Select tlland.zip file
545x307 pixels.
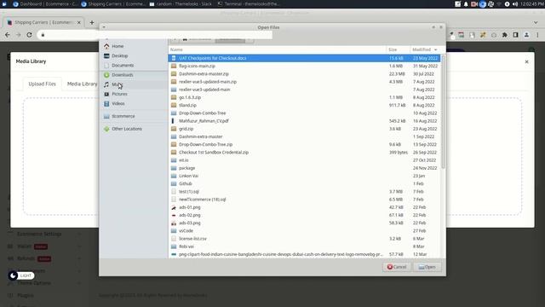pos(304,105)
